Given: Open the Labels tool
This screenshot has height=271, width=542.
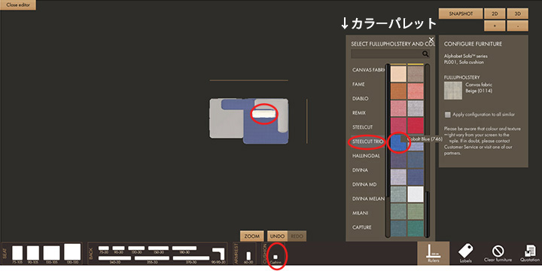Looking at the screenshot, I should click(466, 254).
